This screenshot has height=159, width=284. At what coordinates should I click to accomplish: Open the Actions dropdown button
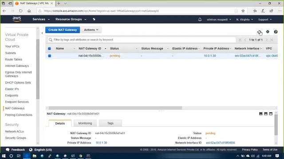[91, 30]
